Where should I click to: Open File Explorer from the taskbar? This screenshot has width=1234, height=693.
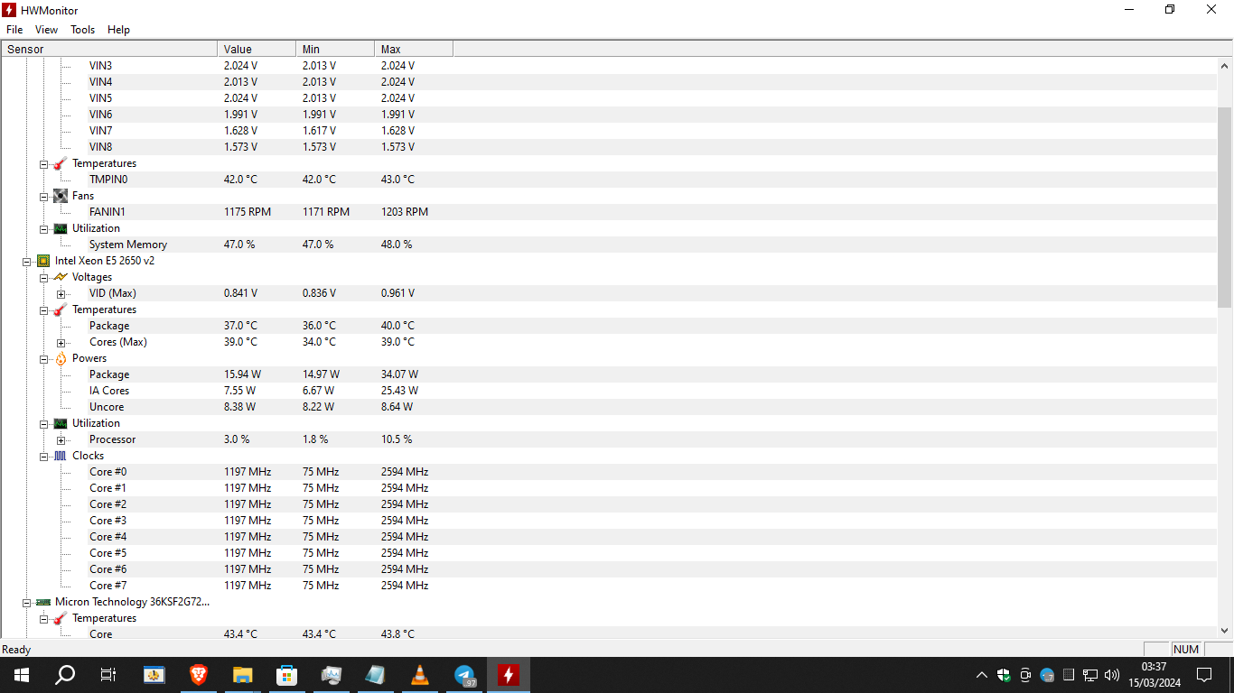coord(242,675)
